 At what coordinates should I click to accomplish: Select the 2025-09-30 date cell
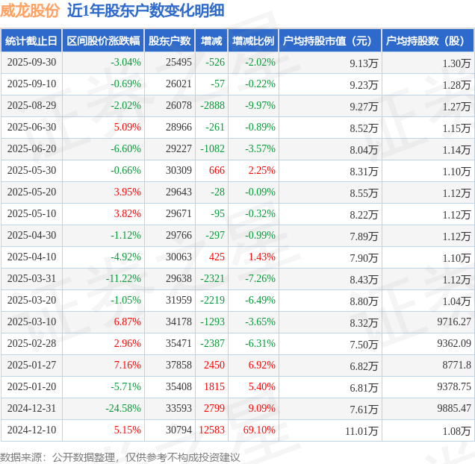tap(31, 63)
